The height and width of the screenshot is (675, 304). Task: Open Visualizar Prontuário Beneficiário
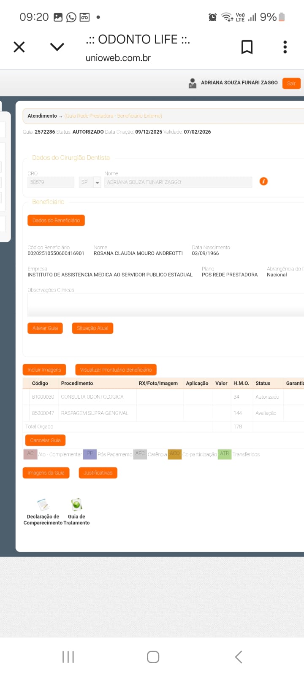tap(116, 370)
